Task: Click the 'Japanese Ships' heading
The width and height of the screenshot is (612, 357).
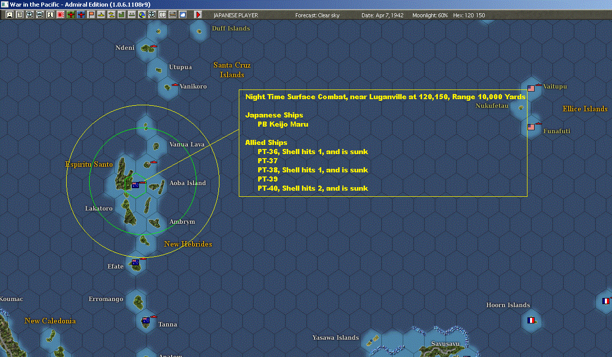Action: [x=274, y=115]
